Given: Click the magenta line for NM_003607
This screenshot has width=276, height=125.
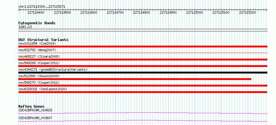Looking at the screenshot, I should [x=143, y=120].
